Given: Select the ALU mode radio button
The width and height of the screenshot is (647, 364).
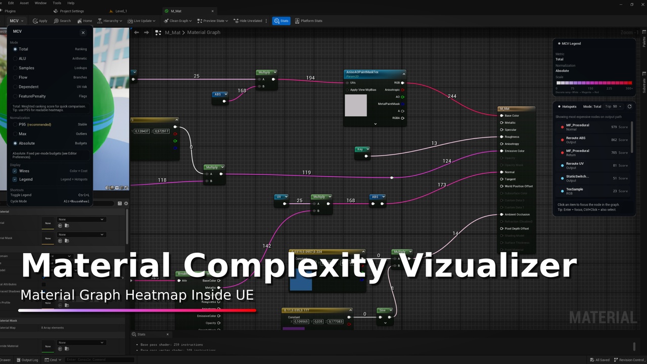Looking at the screenshot, I should tap(15, 59).
